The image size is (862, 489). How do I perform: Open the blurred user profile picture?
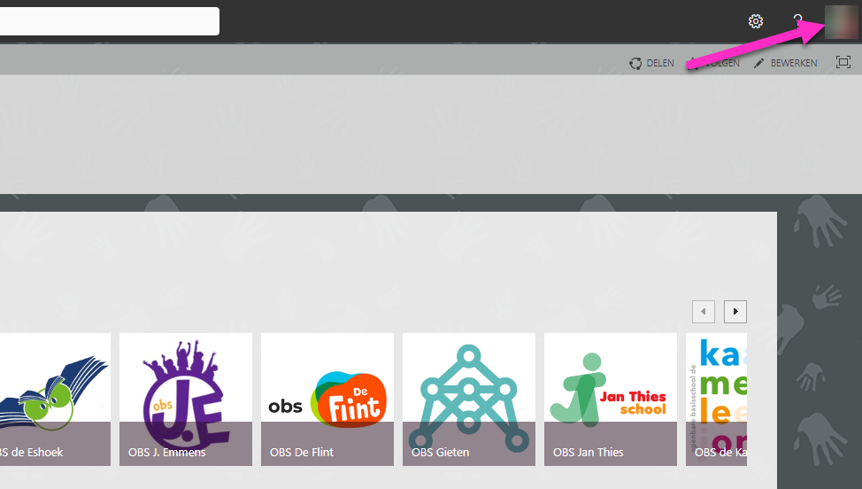(841, 21)
